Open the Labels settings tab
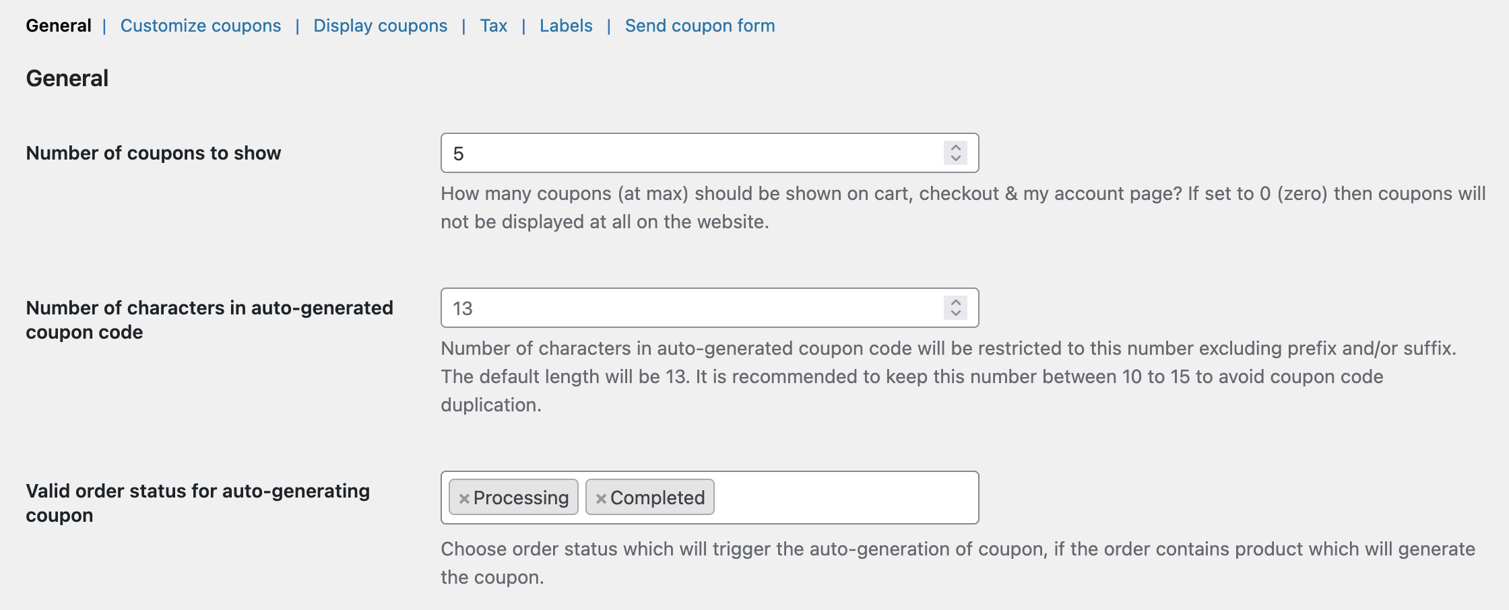The height and width of the screenshot is (610, 1509). coord(566,26)
